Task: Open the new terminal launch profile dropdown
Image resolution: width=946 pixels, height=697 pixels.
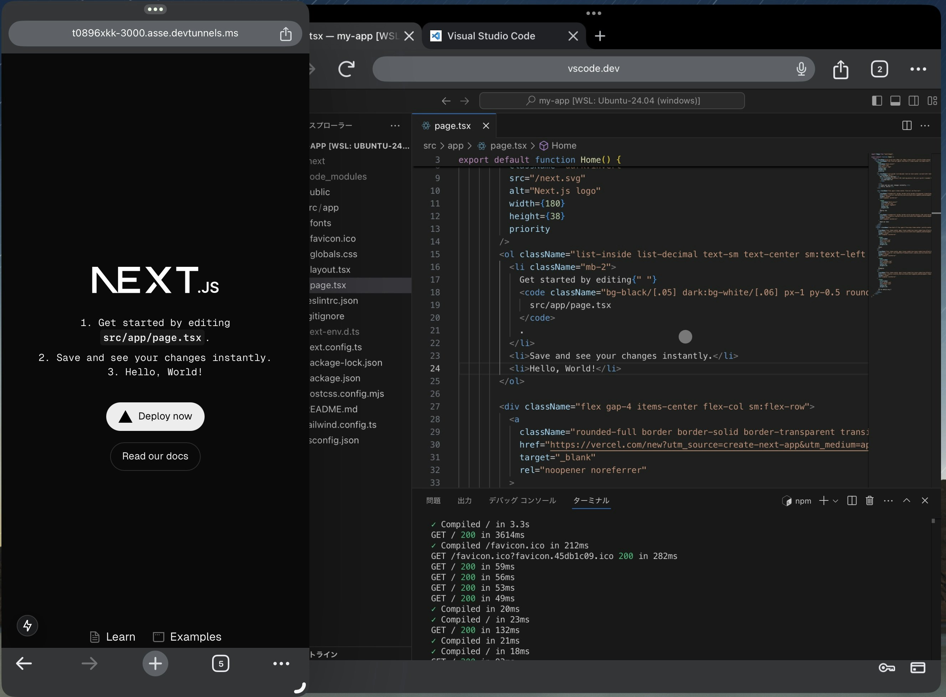Action: [836, 501]
